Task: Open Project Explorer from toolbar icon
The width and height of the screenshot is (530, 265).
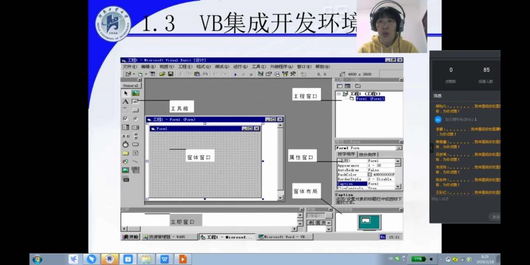Action: point(260,74)
